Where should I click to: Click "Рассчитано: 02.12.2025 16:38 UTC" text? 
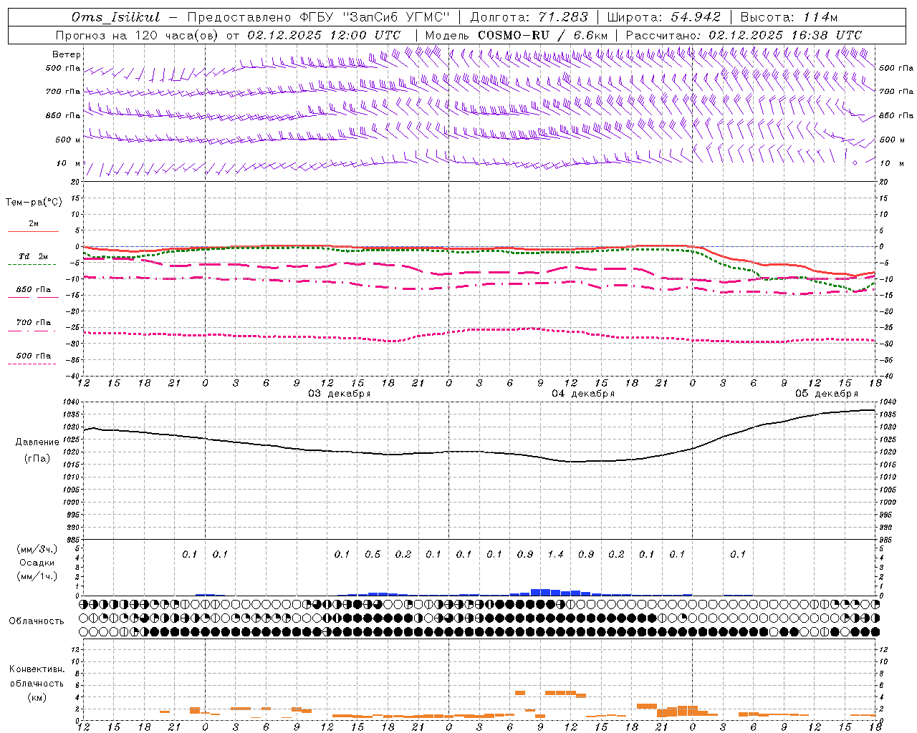(744, 35)
